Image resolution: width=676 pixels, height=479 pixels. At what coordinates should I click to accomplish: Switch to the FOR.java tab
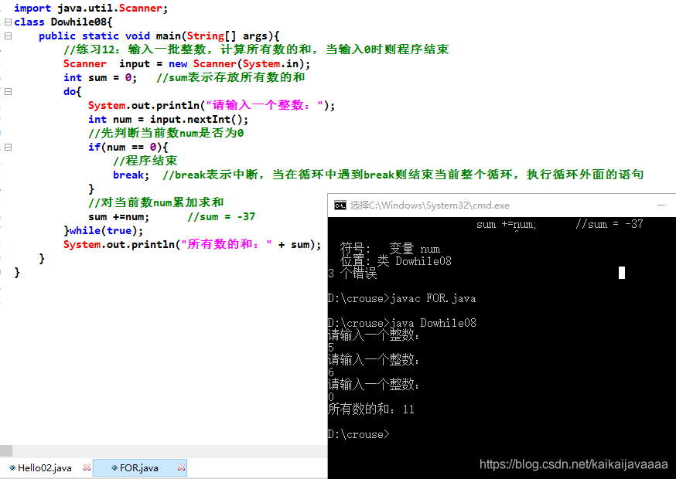[138, 468]
